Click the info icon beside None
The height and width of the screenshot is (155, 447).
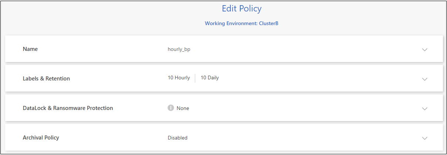(x=171, y=108)
